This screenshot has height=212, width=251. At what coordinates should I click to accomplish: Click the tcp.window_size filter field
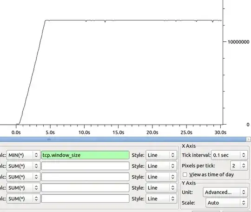[x=86, y=155]
